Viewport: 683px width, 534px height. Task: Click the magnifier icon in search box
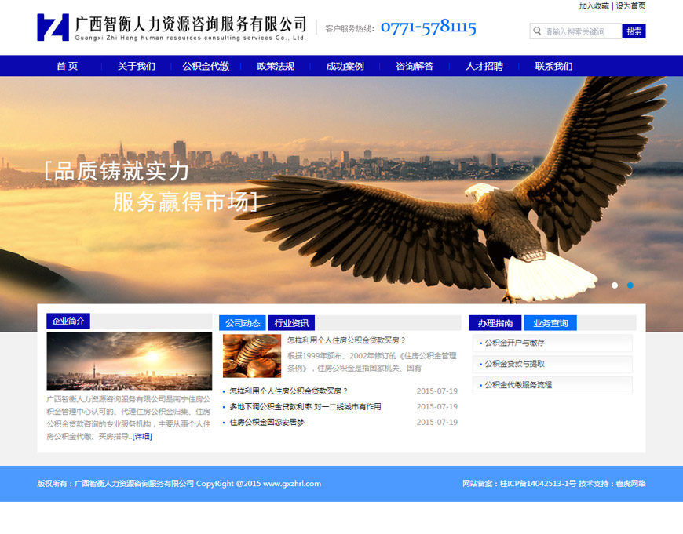[x=536, y=31]
